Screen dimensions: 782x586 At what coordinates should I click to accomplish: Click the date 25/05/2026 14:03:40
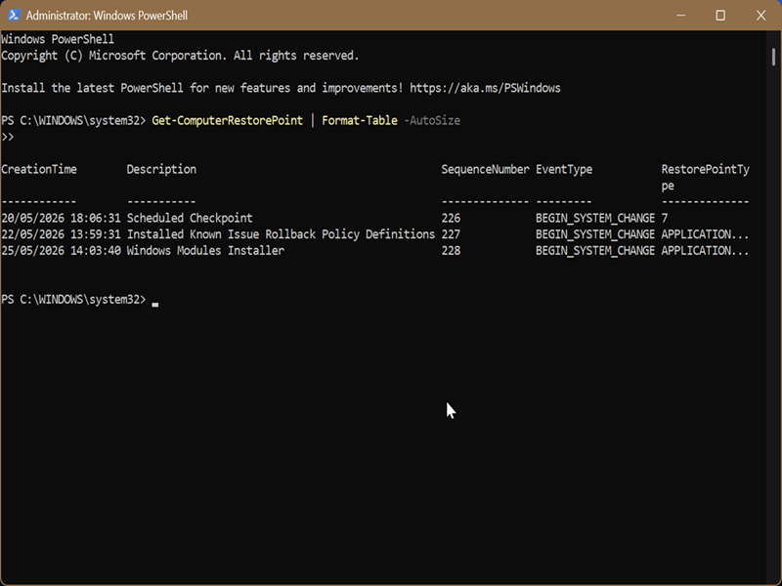coord(61,251)
